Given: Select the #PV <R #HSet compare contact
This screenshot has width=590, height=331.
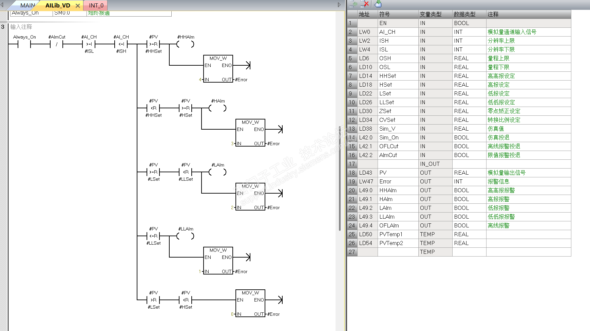Looking at the screenshot, I should click(186, 300).
